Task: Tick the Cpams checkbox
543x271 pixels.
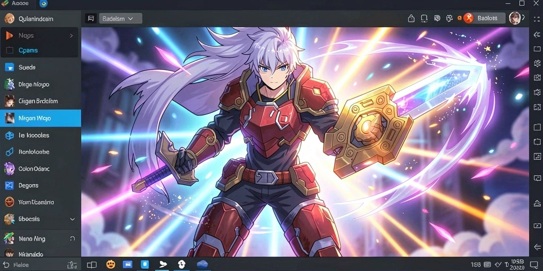Action: 10,50
